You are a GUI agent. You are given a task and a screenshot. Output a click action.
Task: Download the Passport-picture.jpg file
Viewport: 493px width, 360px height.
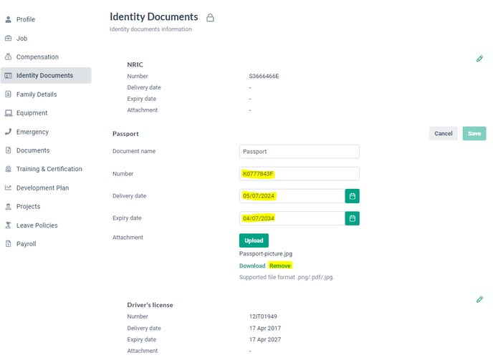click(252, 266)
